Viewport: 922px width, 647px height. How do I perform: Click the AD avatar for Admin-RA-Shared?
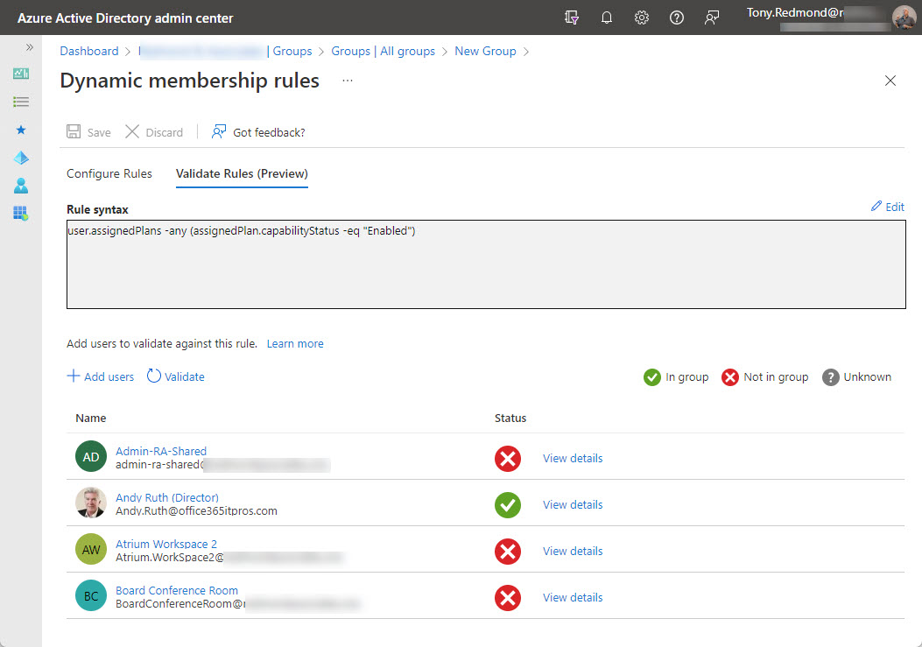[x=91, y=457]
